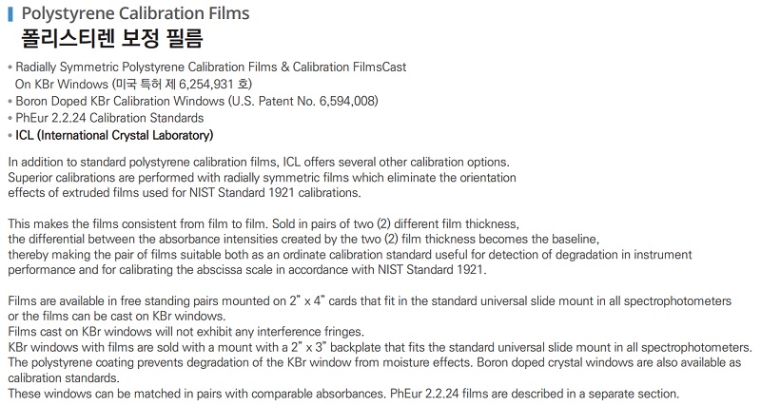The image size is (761, 406).
Task: Click the line "Films are available in free standing"
Action: click(x=369, y=300)
